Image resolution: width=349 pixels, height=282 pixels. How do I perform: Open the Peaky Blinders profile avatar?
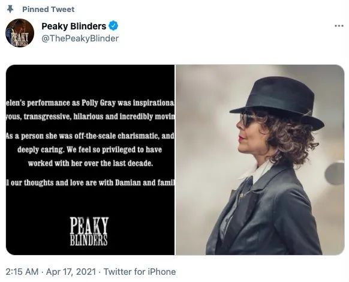(20, 33)
